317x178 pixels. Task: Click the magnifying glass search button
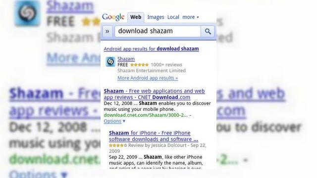point(208,31)
